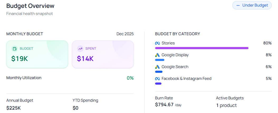This screenshot has width=278, height=113.
Task: Open the purple Spent card
Action: (103, 54)
